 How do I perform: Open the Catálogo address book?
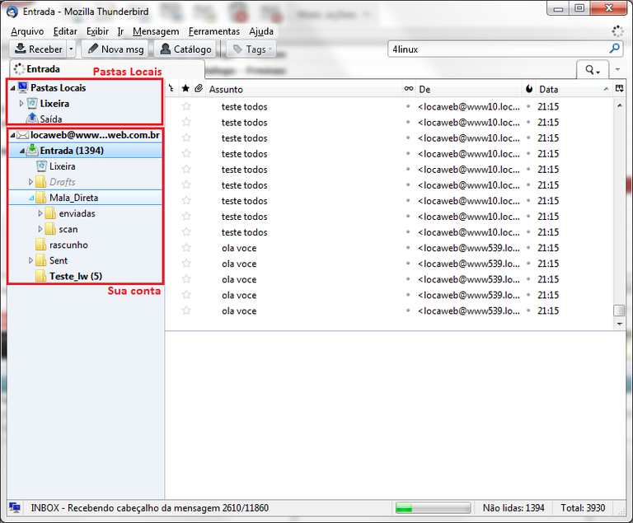point(186,49)
